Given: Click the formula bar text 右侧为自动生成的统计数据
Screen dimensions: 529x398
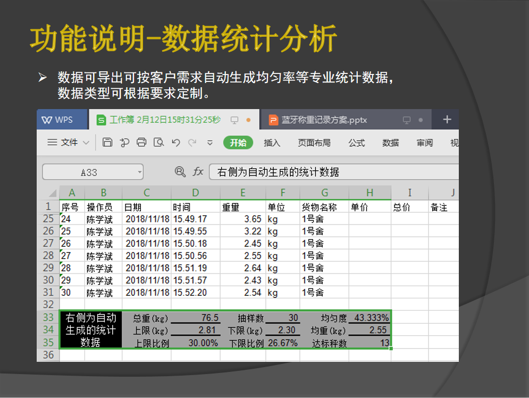Looking at the screenshot, I should pos(278,172).
